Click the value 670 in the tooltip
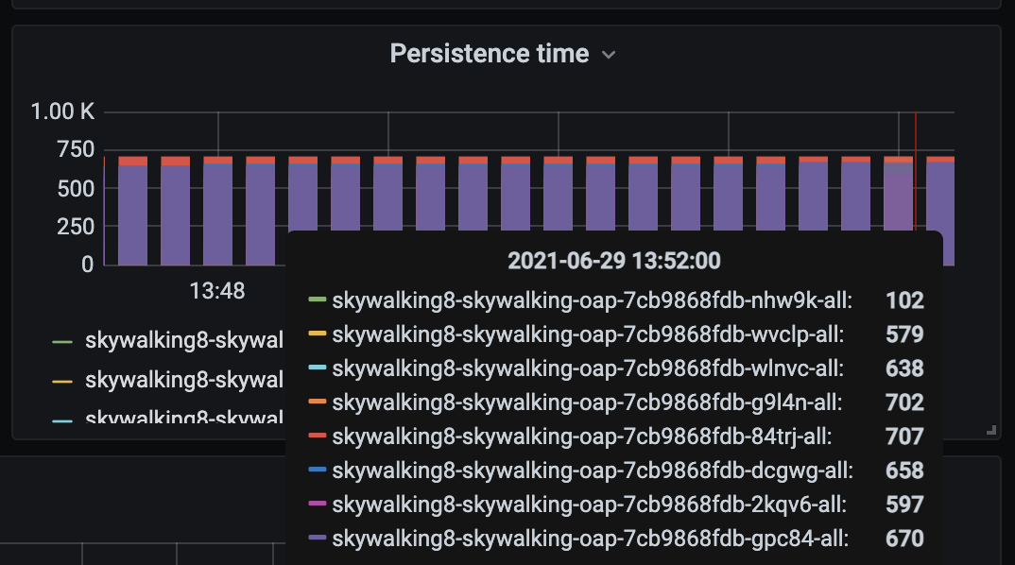The height and width of the screenshot is (565, 1015). 904,539
